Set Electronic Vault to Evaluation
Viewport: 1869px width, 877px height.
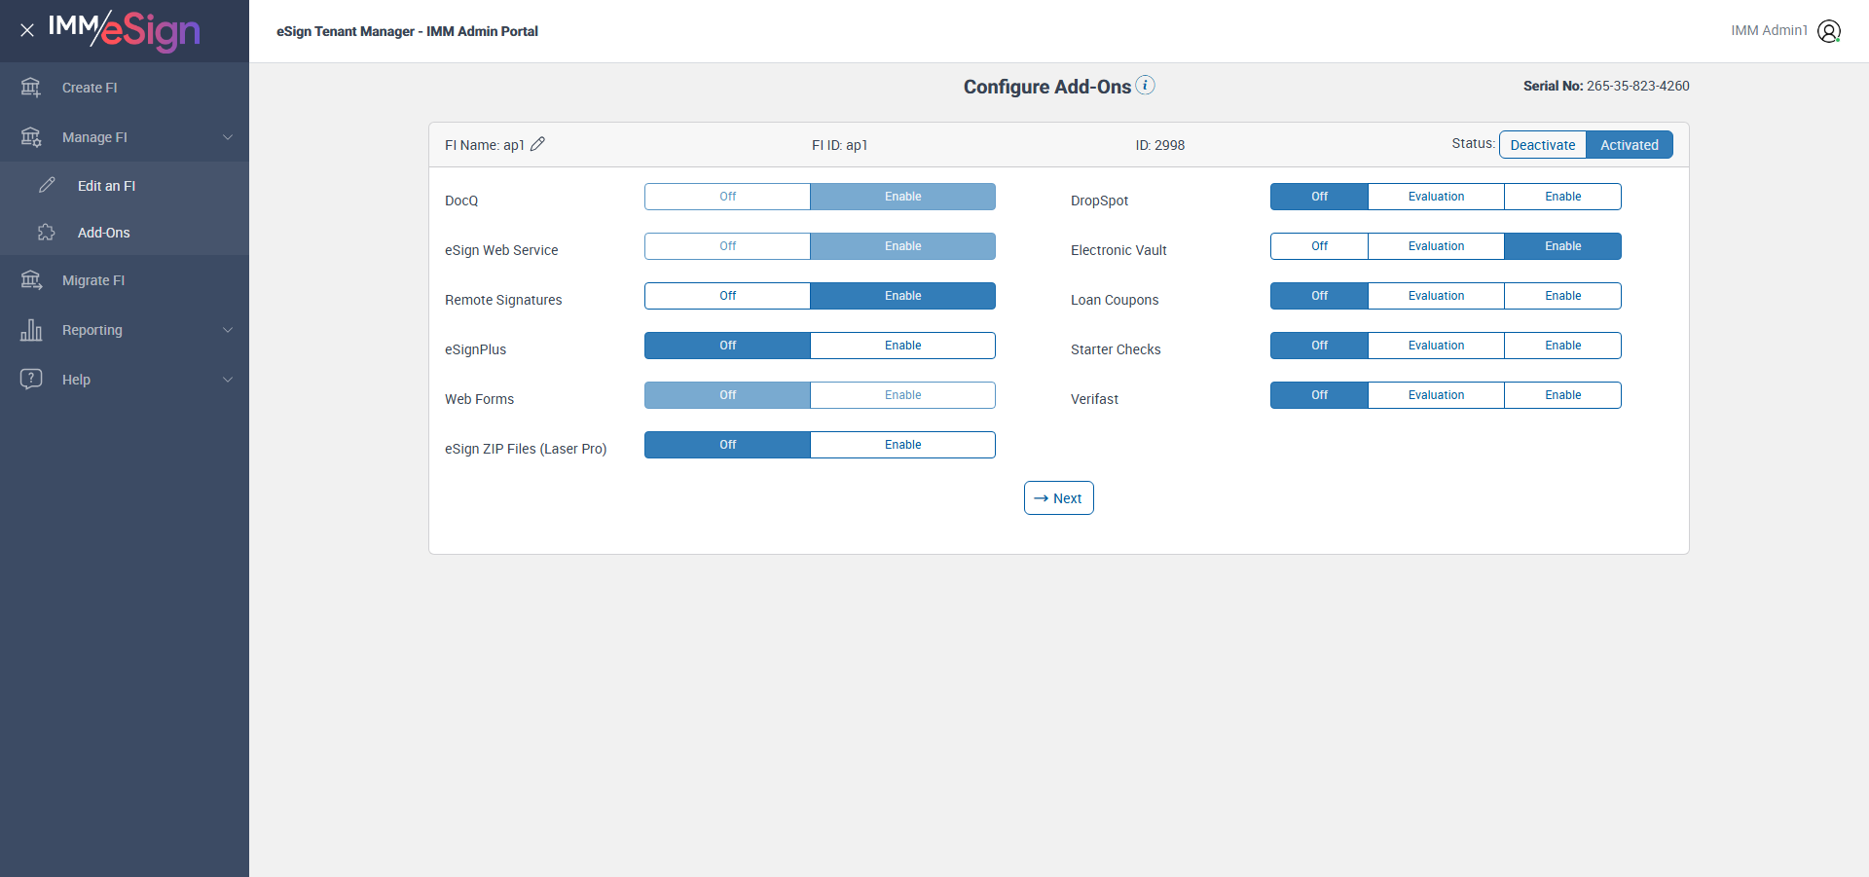pyautogui.click(x=1436, y=246)
